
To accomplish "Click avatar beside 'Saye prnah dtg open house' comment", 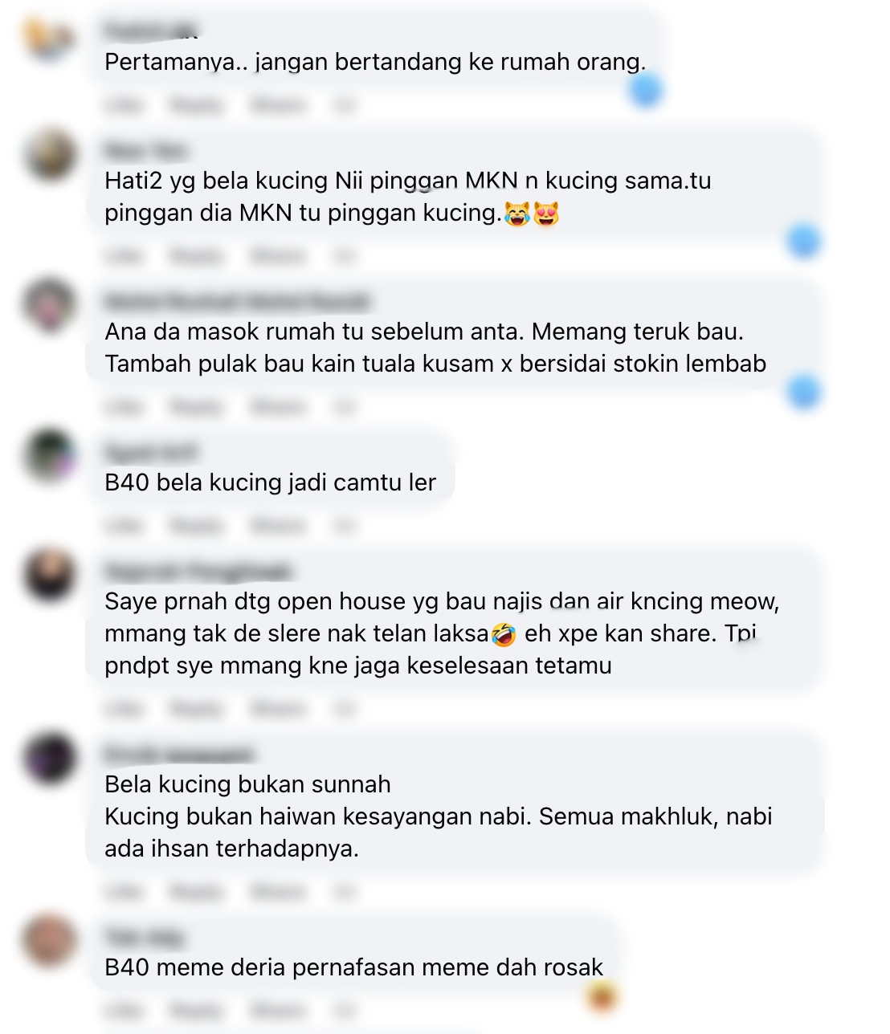I will tap(50, 575).
